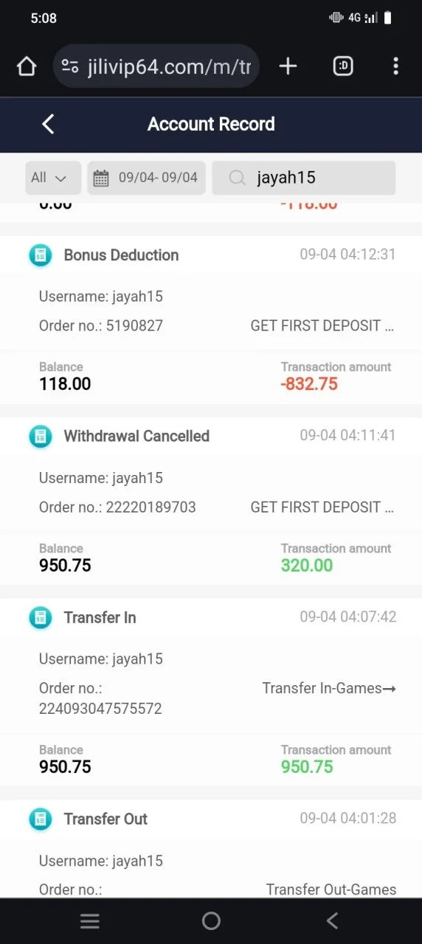Tap the Android back navigation button

pos(332,920)
